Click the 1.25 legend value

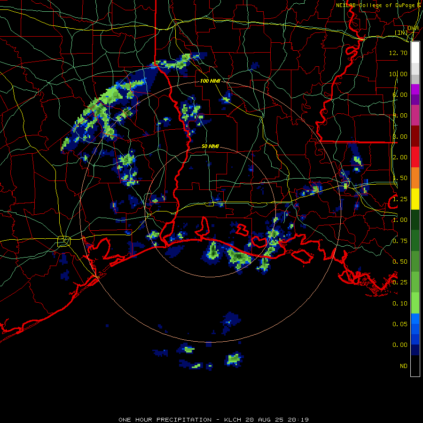tap(400, 199)
